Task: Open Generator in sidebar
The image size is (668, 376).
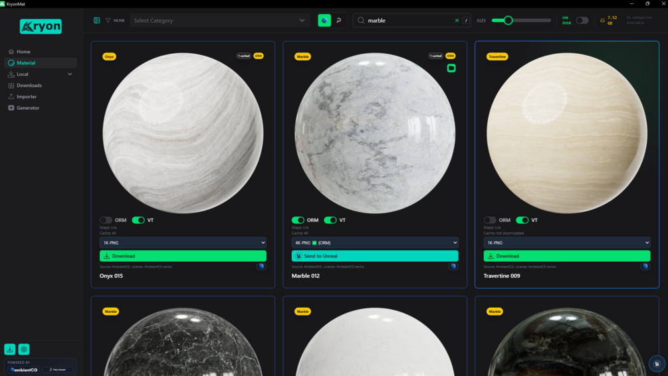Action: point(41,108)
